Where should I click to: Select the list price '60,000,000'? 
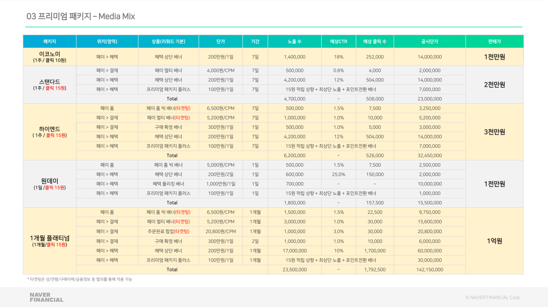(430, 251)
